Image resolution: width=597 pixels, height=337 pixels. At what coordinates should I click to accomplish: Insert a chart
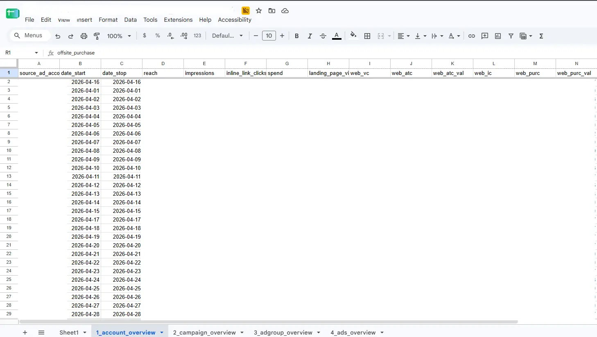(498, 36)
